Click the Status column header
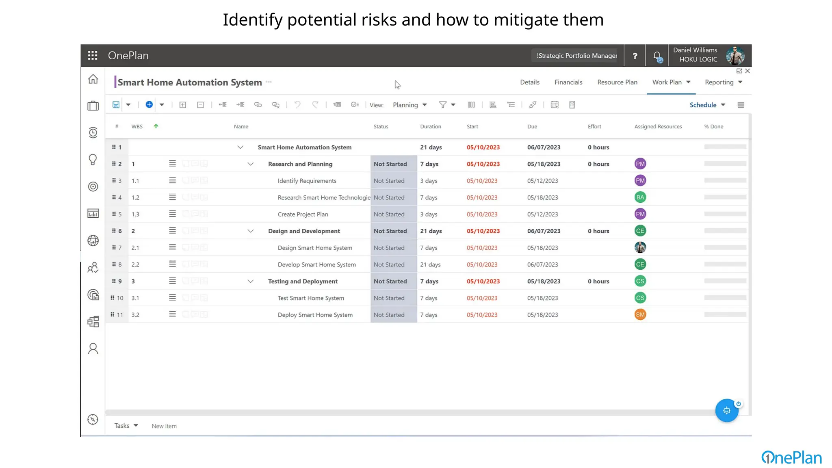832x468 pixels. (x=381, y=126)
